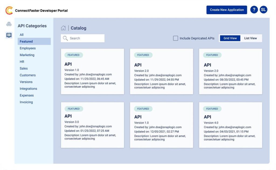Viewport: 276px width, 170px height.
Task: Click the Create New Application button
Action: pos(227,9)
